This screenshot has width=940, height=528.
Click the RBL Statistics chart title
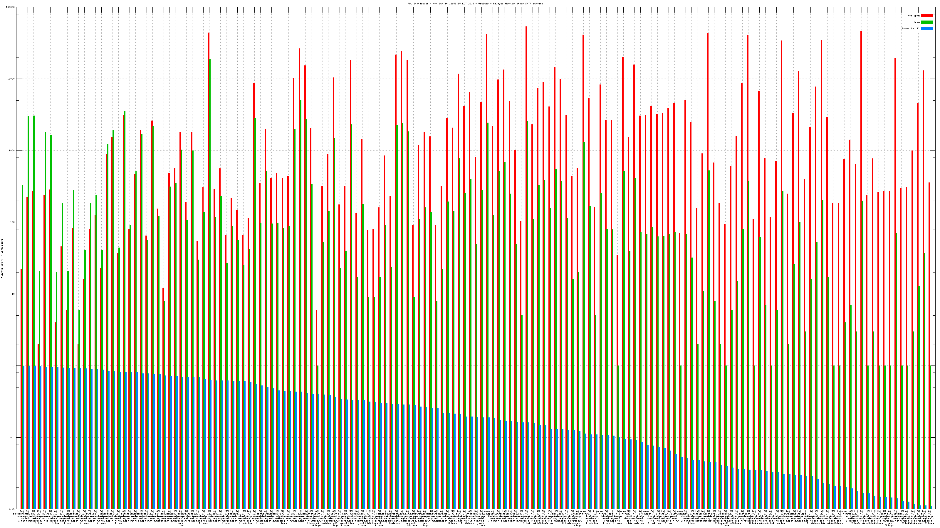475,4
